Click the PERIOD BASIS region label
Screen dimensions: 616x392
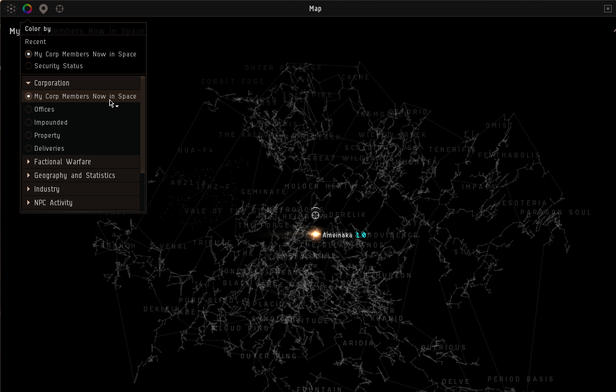520,379
